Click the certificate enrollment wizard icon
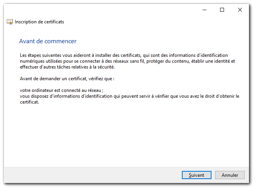Viewport: 256px width, 190px height. (10, 22)
